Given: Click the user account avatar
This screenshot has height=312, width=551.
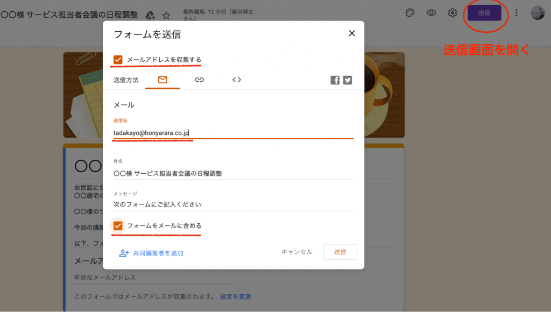Looking at the screenshot, I should (x=537, y=13).
